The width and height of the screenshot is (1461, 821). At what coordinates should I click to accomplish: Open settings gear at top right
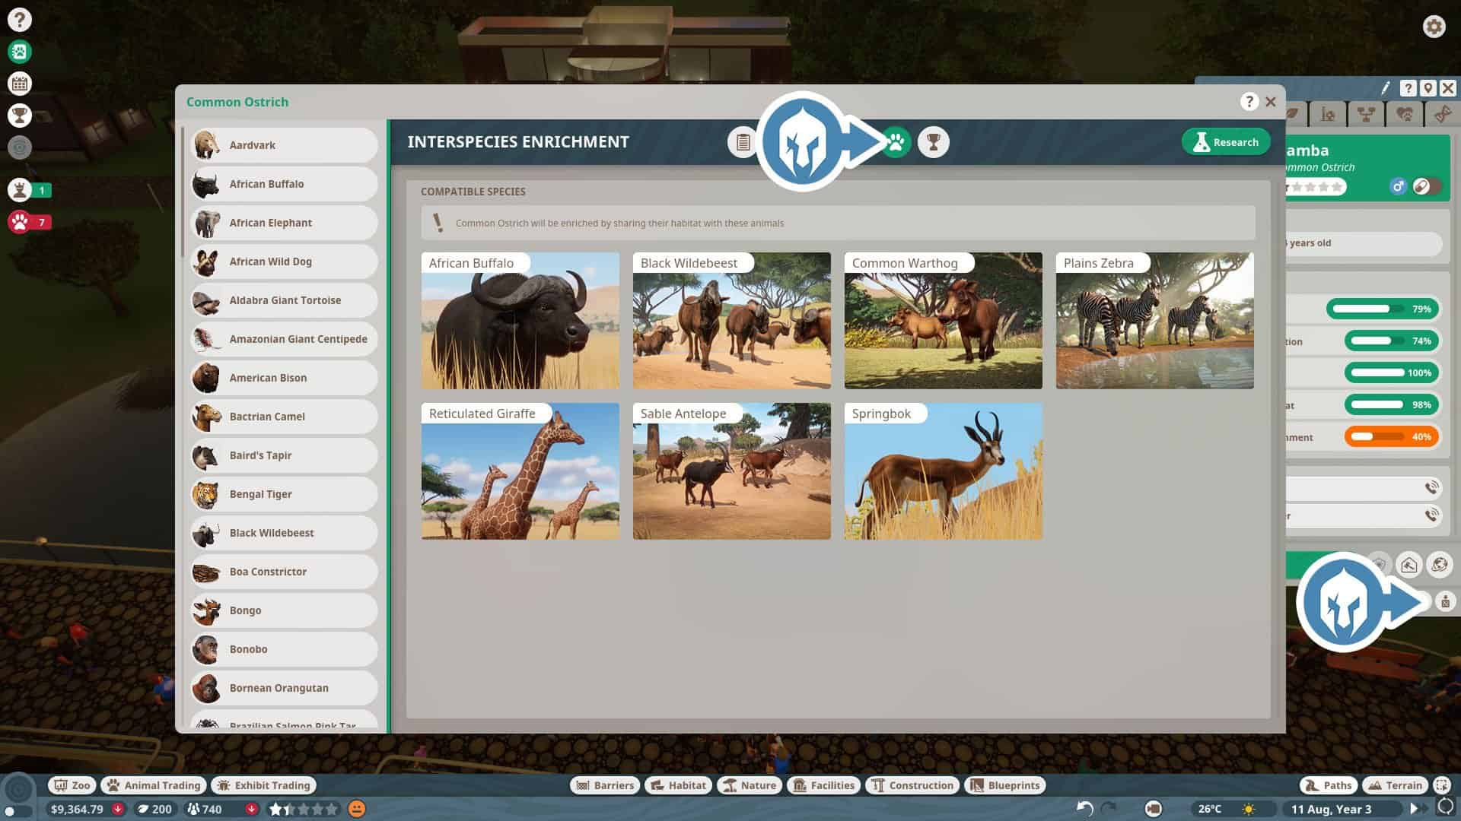point(1434,27)
